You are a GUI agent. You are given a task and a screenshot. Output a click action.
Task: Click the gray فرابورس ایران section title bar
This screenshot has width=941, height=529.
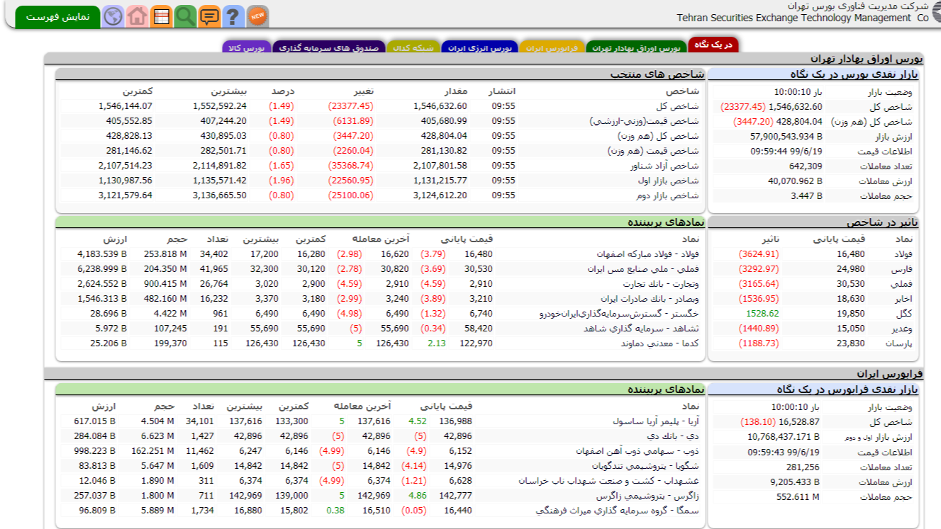(484, 373)
